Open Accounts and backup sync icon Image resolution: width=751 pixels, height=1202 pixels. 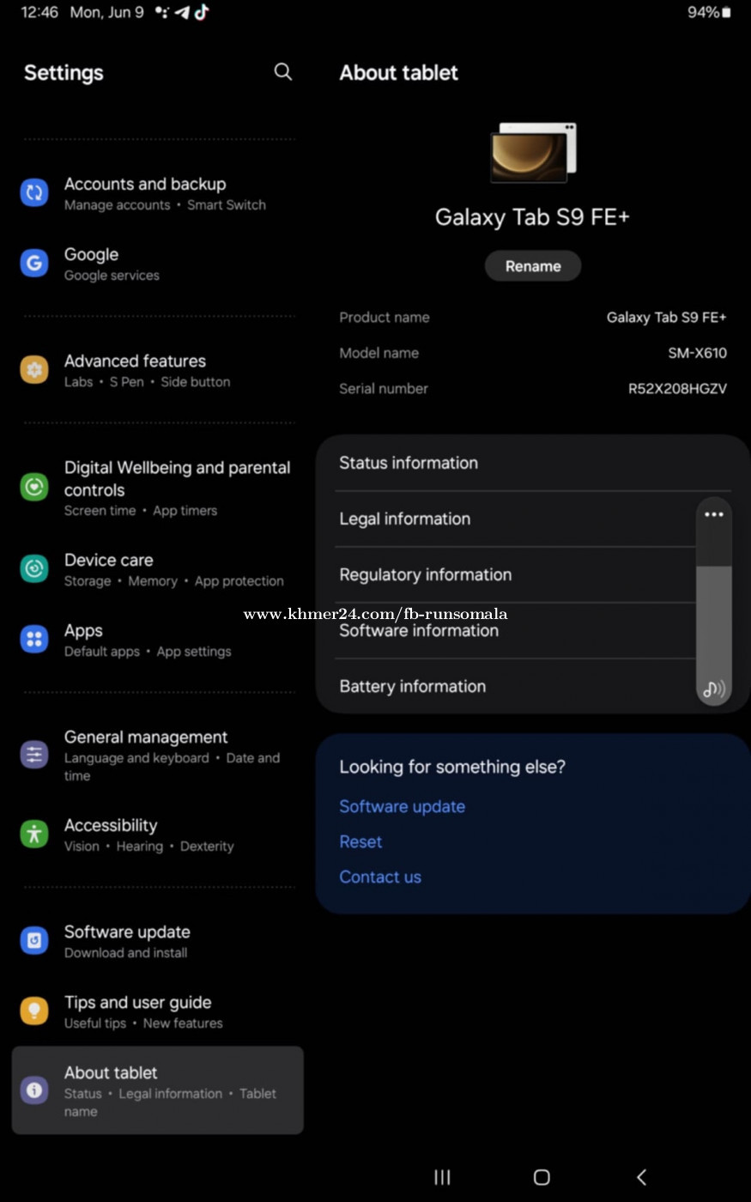[34, 192]
